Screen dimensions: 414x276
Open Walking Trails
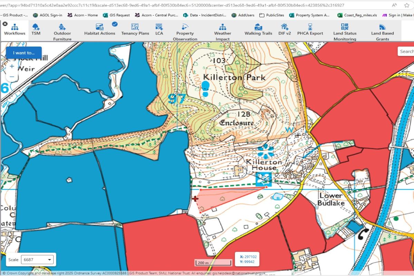258,30
